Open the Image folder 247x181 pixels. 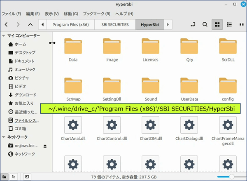tap(112, 50)
